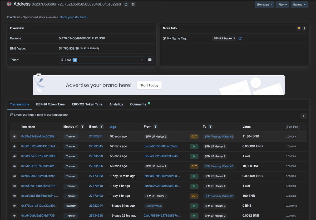Open block 27502266
This screenshot has width=316, height=220.
(x=96, y=166)
